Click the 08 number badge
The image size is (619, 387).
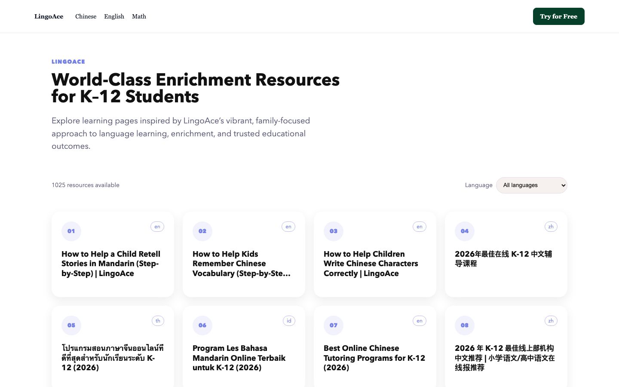point(465,326)
